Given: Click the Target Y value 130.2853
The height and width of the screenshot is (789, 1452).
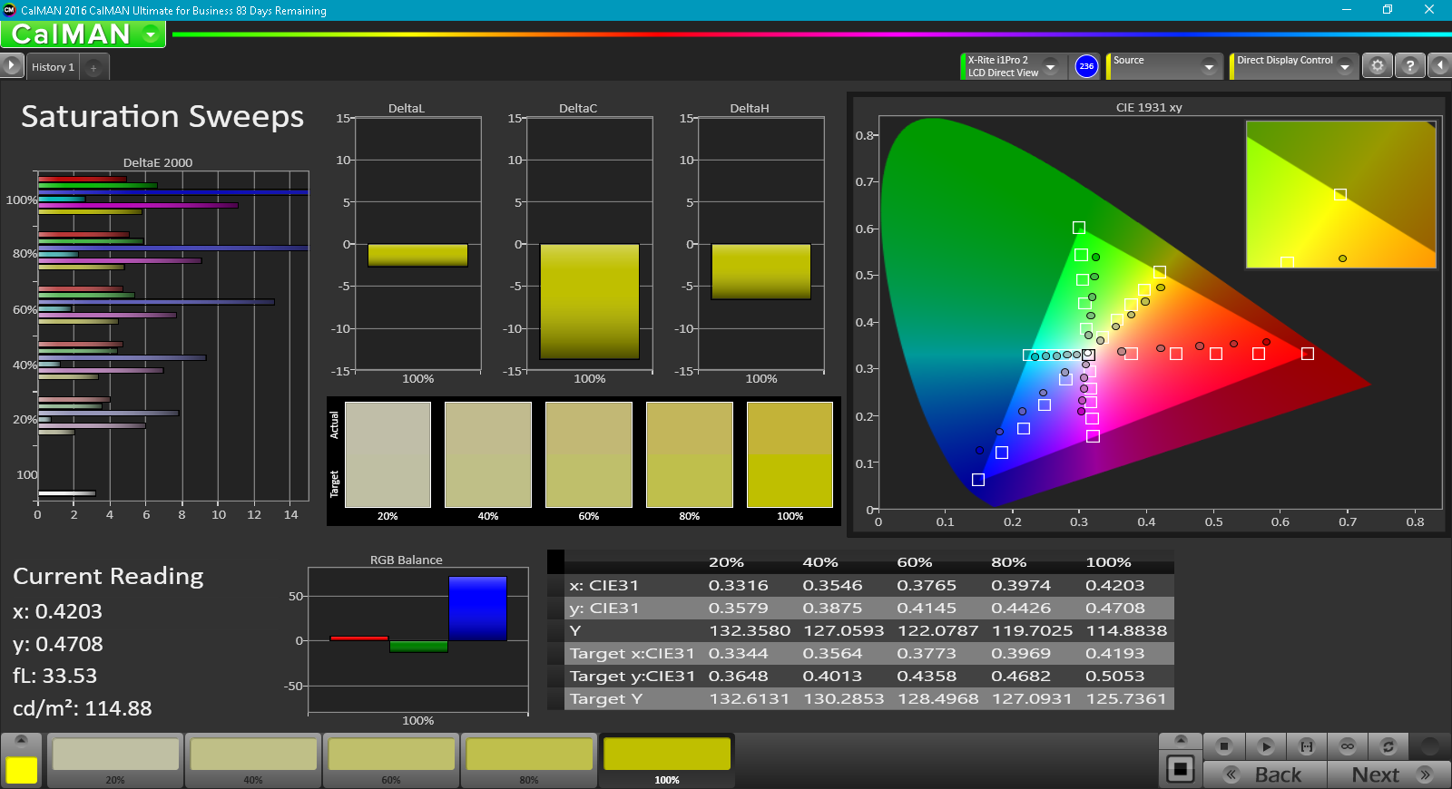Looking at the screenshot, I should click(x=843, y=699).
